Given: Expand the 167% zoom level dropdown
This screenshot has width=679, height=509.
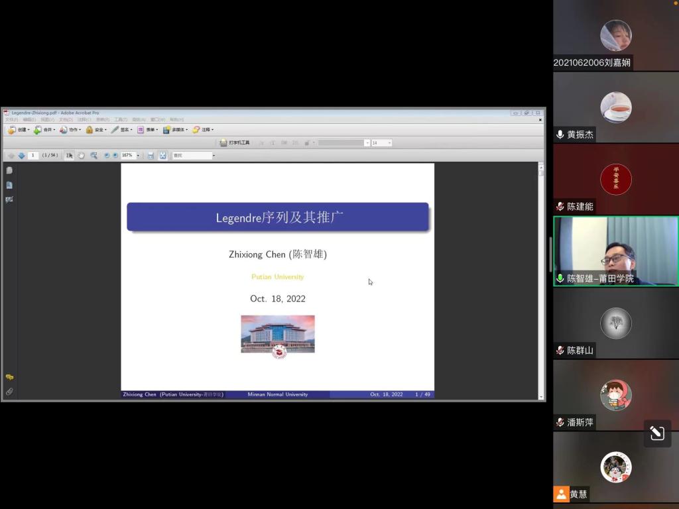Looking at the screenshot, I should tap(138, 156).
